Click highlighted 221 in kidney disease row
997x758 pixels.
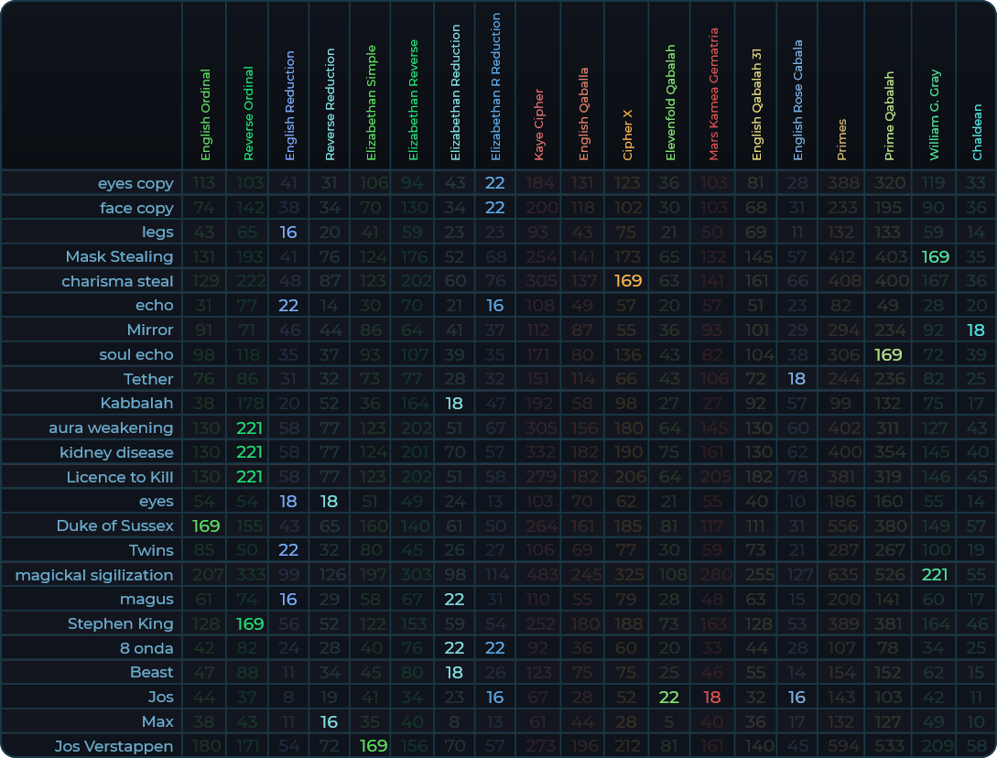249,452
